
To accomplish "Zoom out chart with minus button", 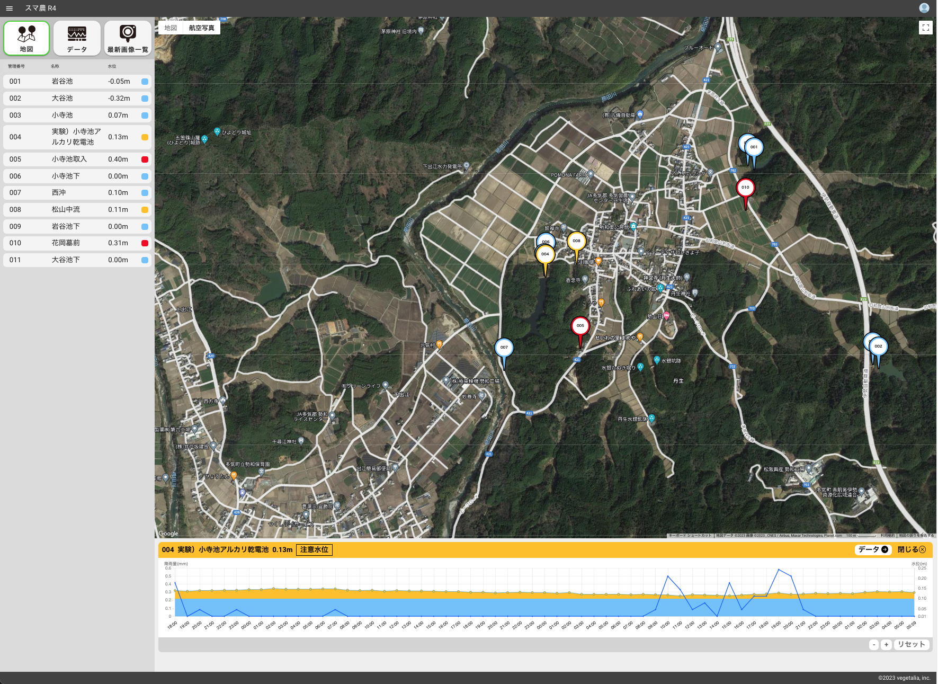I will [874, 644].
